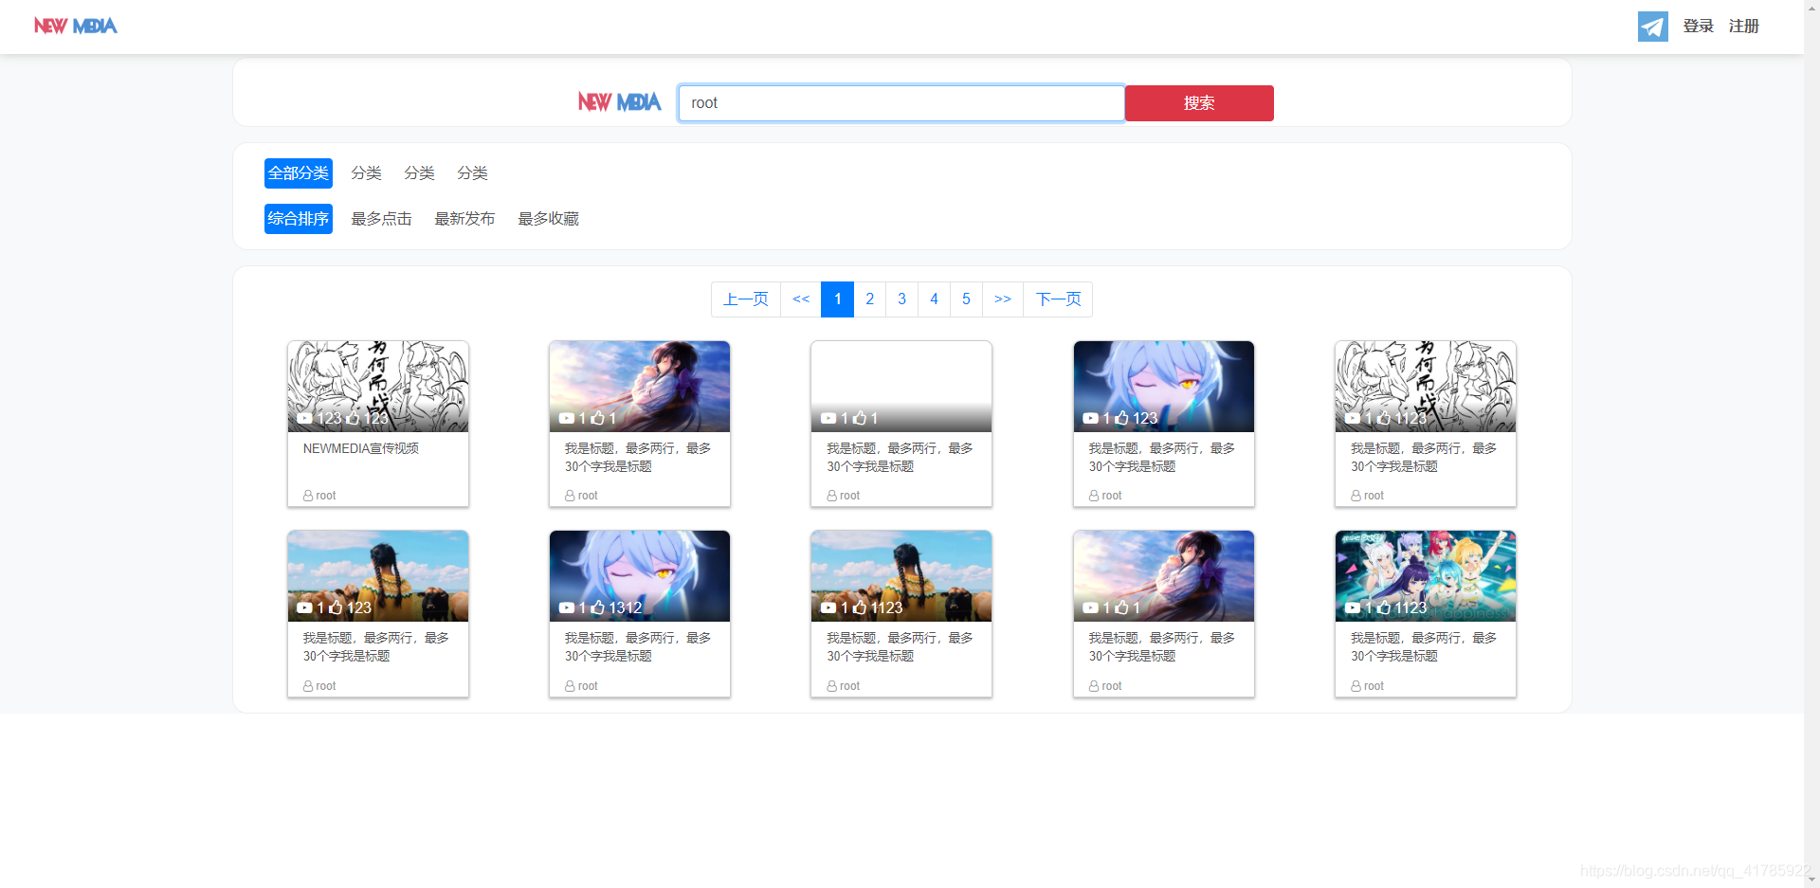This screenshot has height=888, width=1820.
Task: Click like icon on NEWMEDIA宣传视频 card
Action: point(354,418)
